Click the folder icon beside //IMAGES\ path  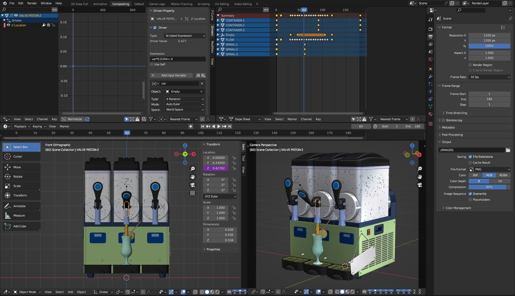(x=508, y=150)
